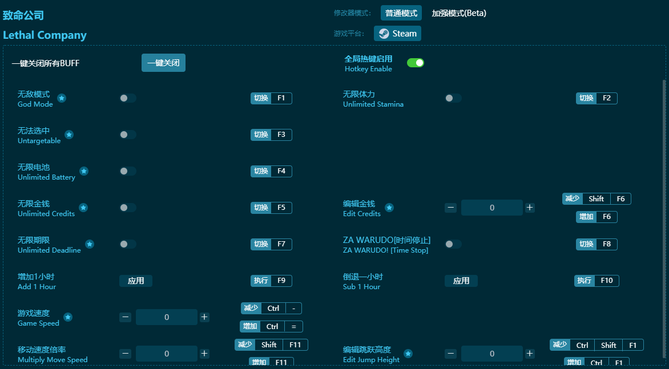
Task: Click the 切换 F4 hotkey for Unlimited Battery
Action: [x=271, y=171]
